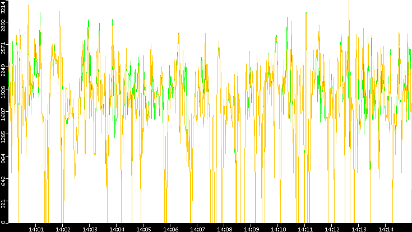Click the 14:01 time axis label
The width and height of the screenshot is (412, 232).
pyautogui.click(x=36, y=229)
